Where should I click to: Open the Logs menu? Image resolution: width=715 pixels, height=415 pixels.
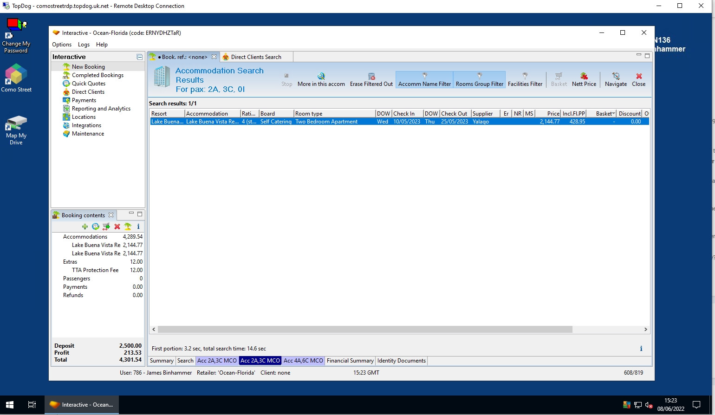coord(84,45)
